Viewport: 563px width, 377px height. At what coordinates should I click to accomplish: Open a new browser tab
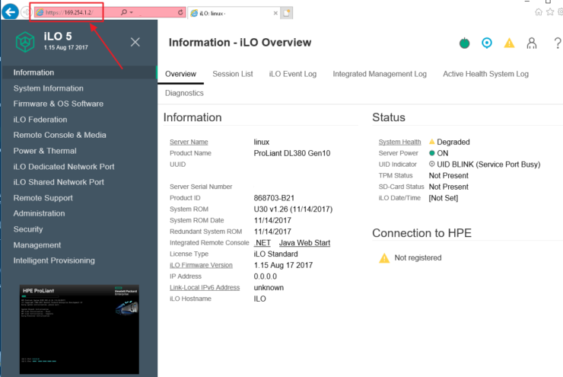[287, 13]
